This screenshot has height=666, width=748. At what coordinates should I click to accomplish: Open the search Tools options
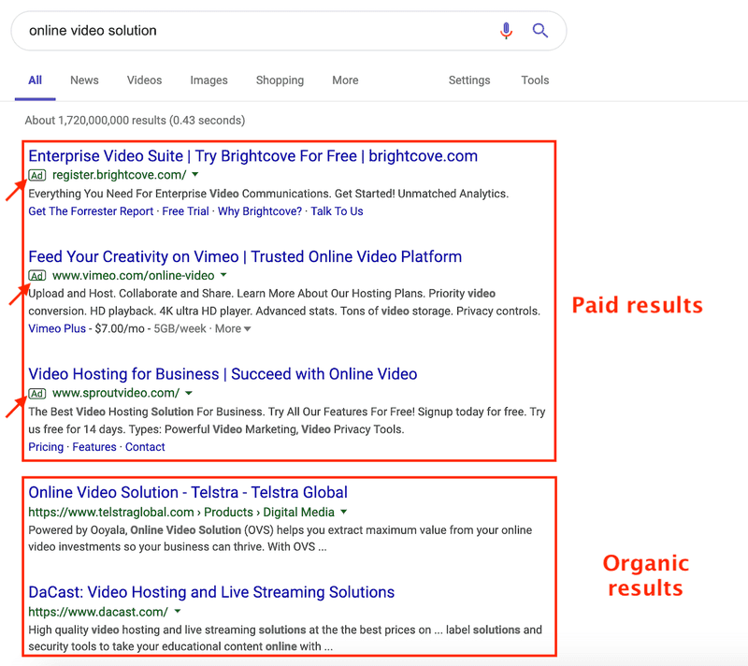[535, 80]
